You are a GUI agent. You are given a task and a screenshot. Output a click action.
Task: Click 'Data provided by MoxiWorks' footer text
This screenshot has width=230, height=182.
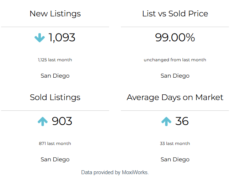115,172
